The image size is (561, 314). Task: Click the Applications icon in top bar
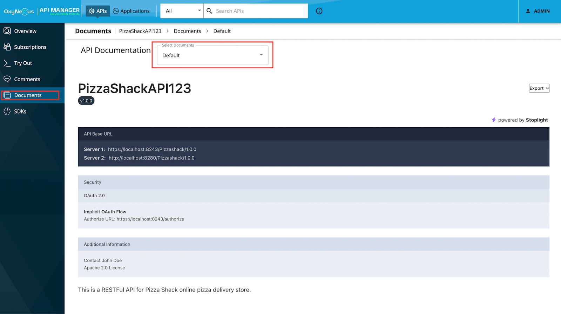point(116,11)
